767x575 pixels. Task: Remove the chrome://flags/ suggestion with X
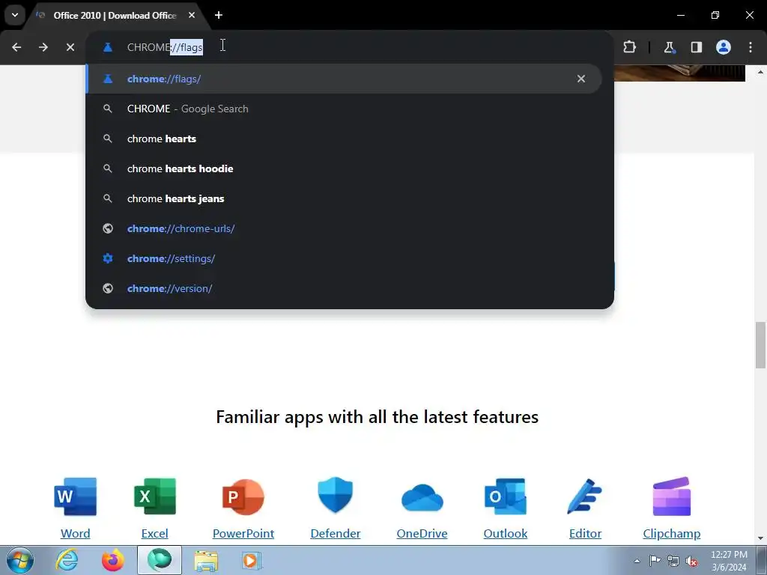[x=580, y=79]
